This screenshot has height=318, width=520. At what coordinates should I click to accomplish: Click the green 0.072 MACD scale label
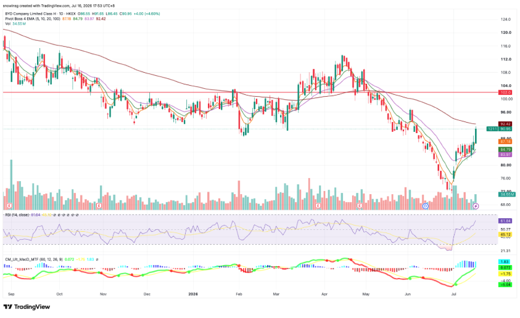tap(505, 267)
